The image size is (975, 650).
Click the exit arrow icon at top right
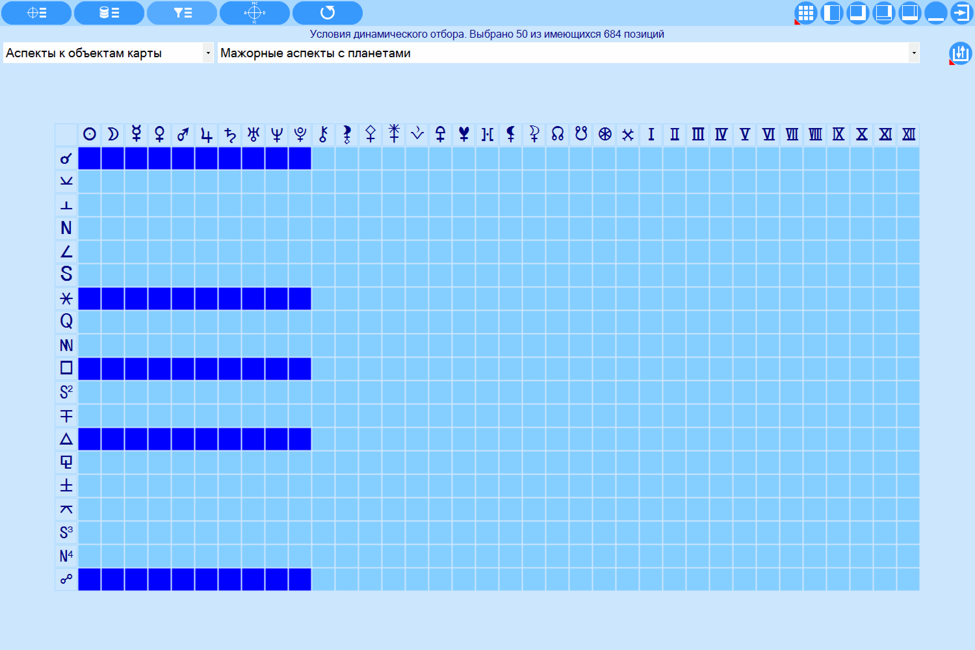pos(962,13)
